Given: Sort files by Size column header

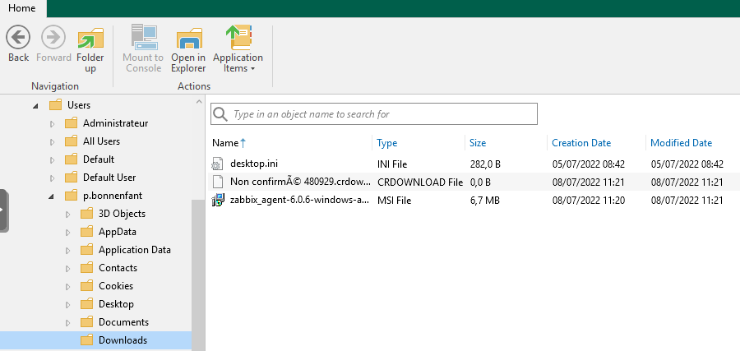Looking at the screenshot, I should click(x=478, y=143).
